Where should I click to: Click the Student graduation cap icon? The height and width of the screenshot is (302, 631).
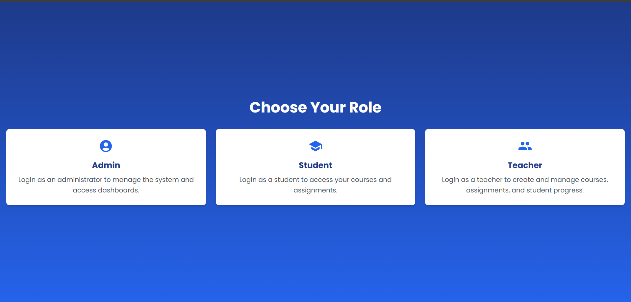[315, 146]
